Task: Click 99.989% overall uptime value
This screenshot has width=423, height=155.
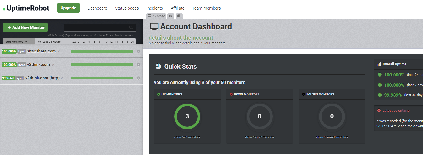Action: (x=393, y=95)
